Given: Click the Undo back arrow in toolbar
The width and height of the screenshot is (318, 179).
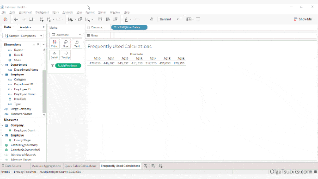Looking at the screenshot, I should 16,19.
